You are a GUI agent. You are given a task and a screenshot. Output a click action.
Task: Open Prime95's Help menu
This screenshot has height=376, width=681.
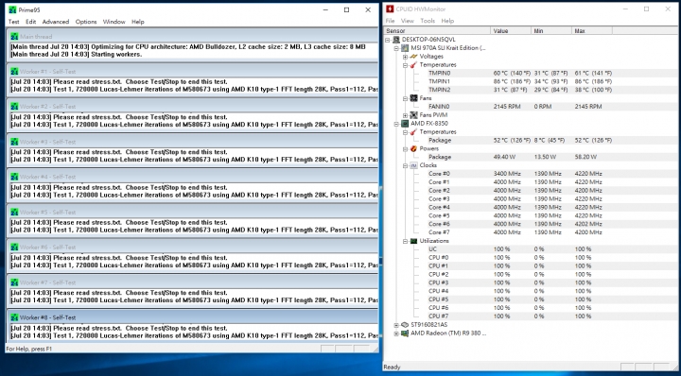(138, 22)
